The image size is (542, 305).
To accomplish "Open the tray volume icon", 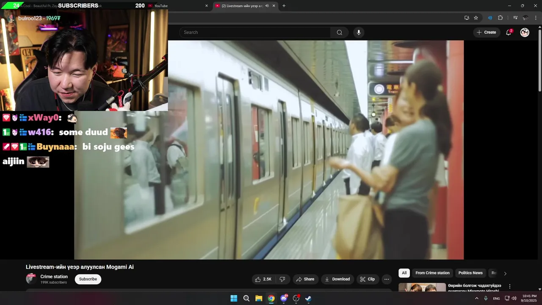I will point(514,298).
